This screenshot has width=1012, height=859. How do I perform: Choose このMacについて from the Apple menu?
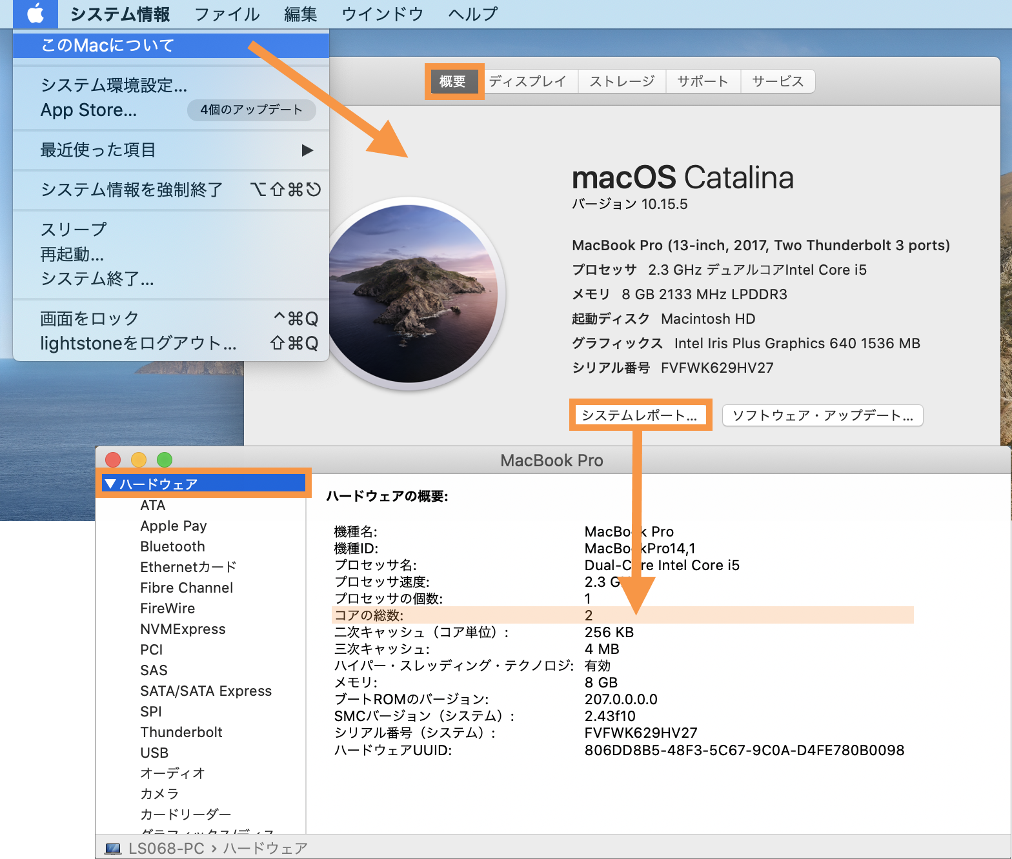171,45
